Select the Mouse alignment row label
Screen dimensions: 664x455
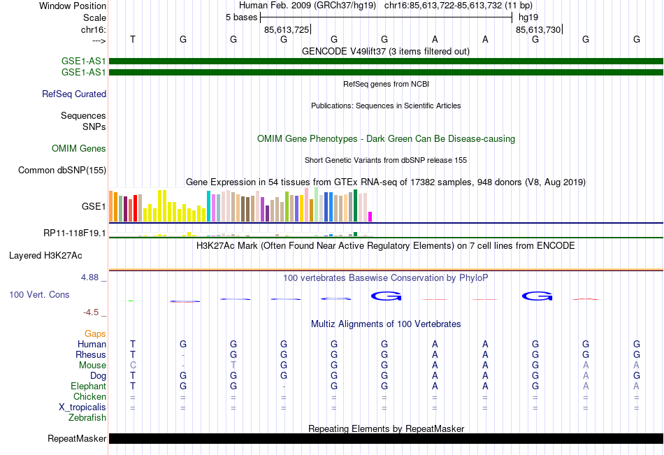click(x=92, y=365)
